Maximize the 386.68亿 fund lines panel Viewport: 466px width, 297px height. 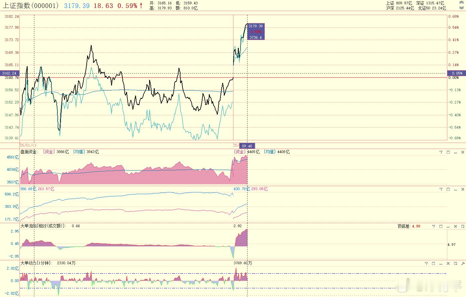pyautogui.click(x=448, y=189)
